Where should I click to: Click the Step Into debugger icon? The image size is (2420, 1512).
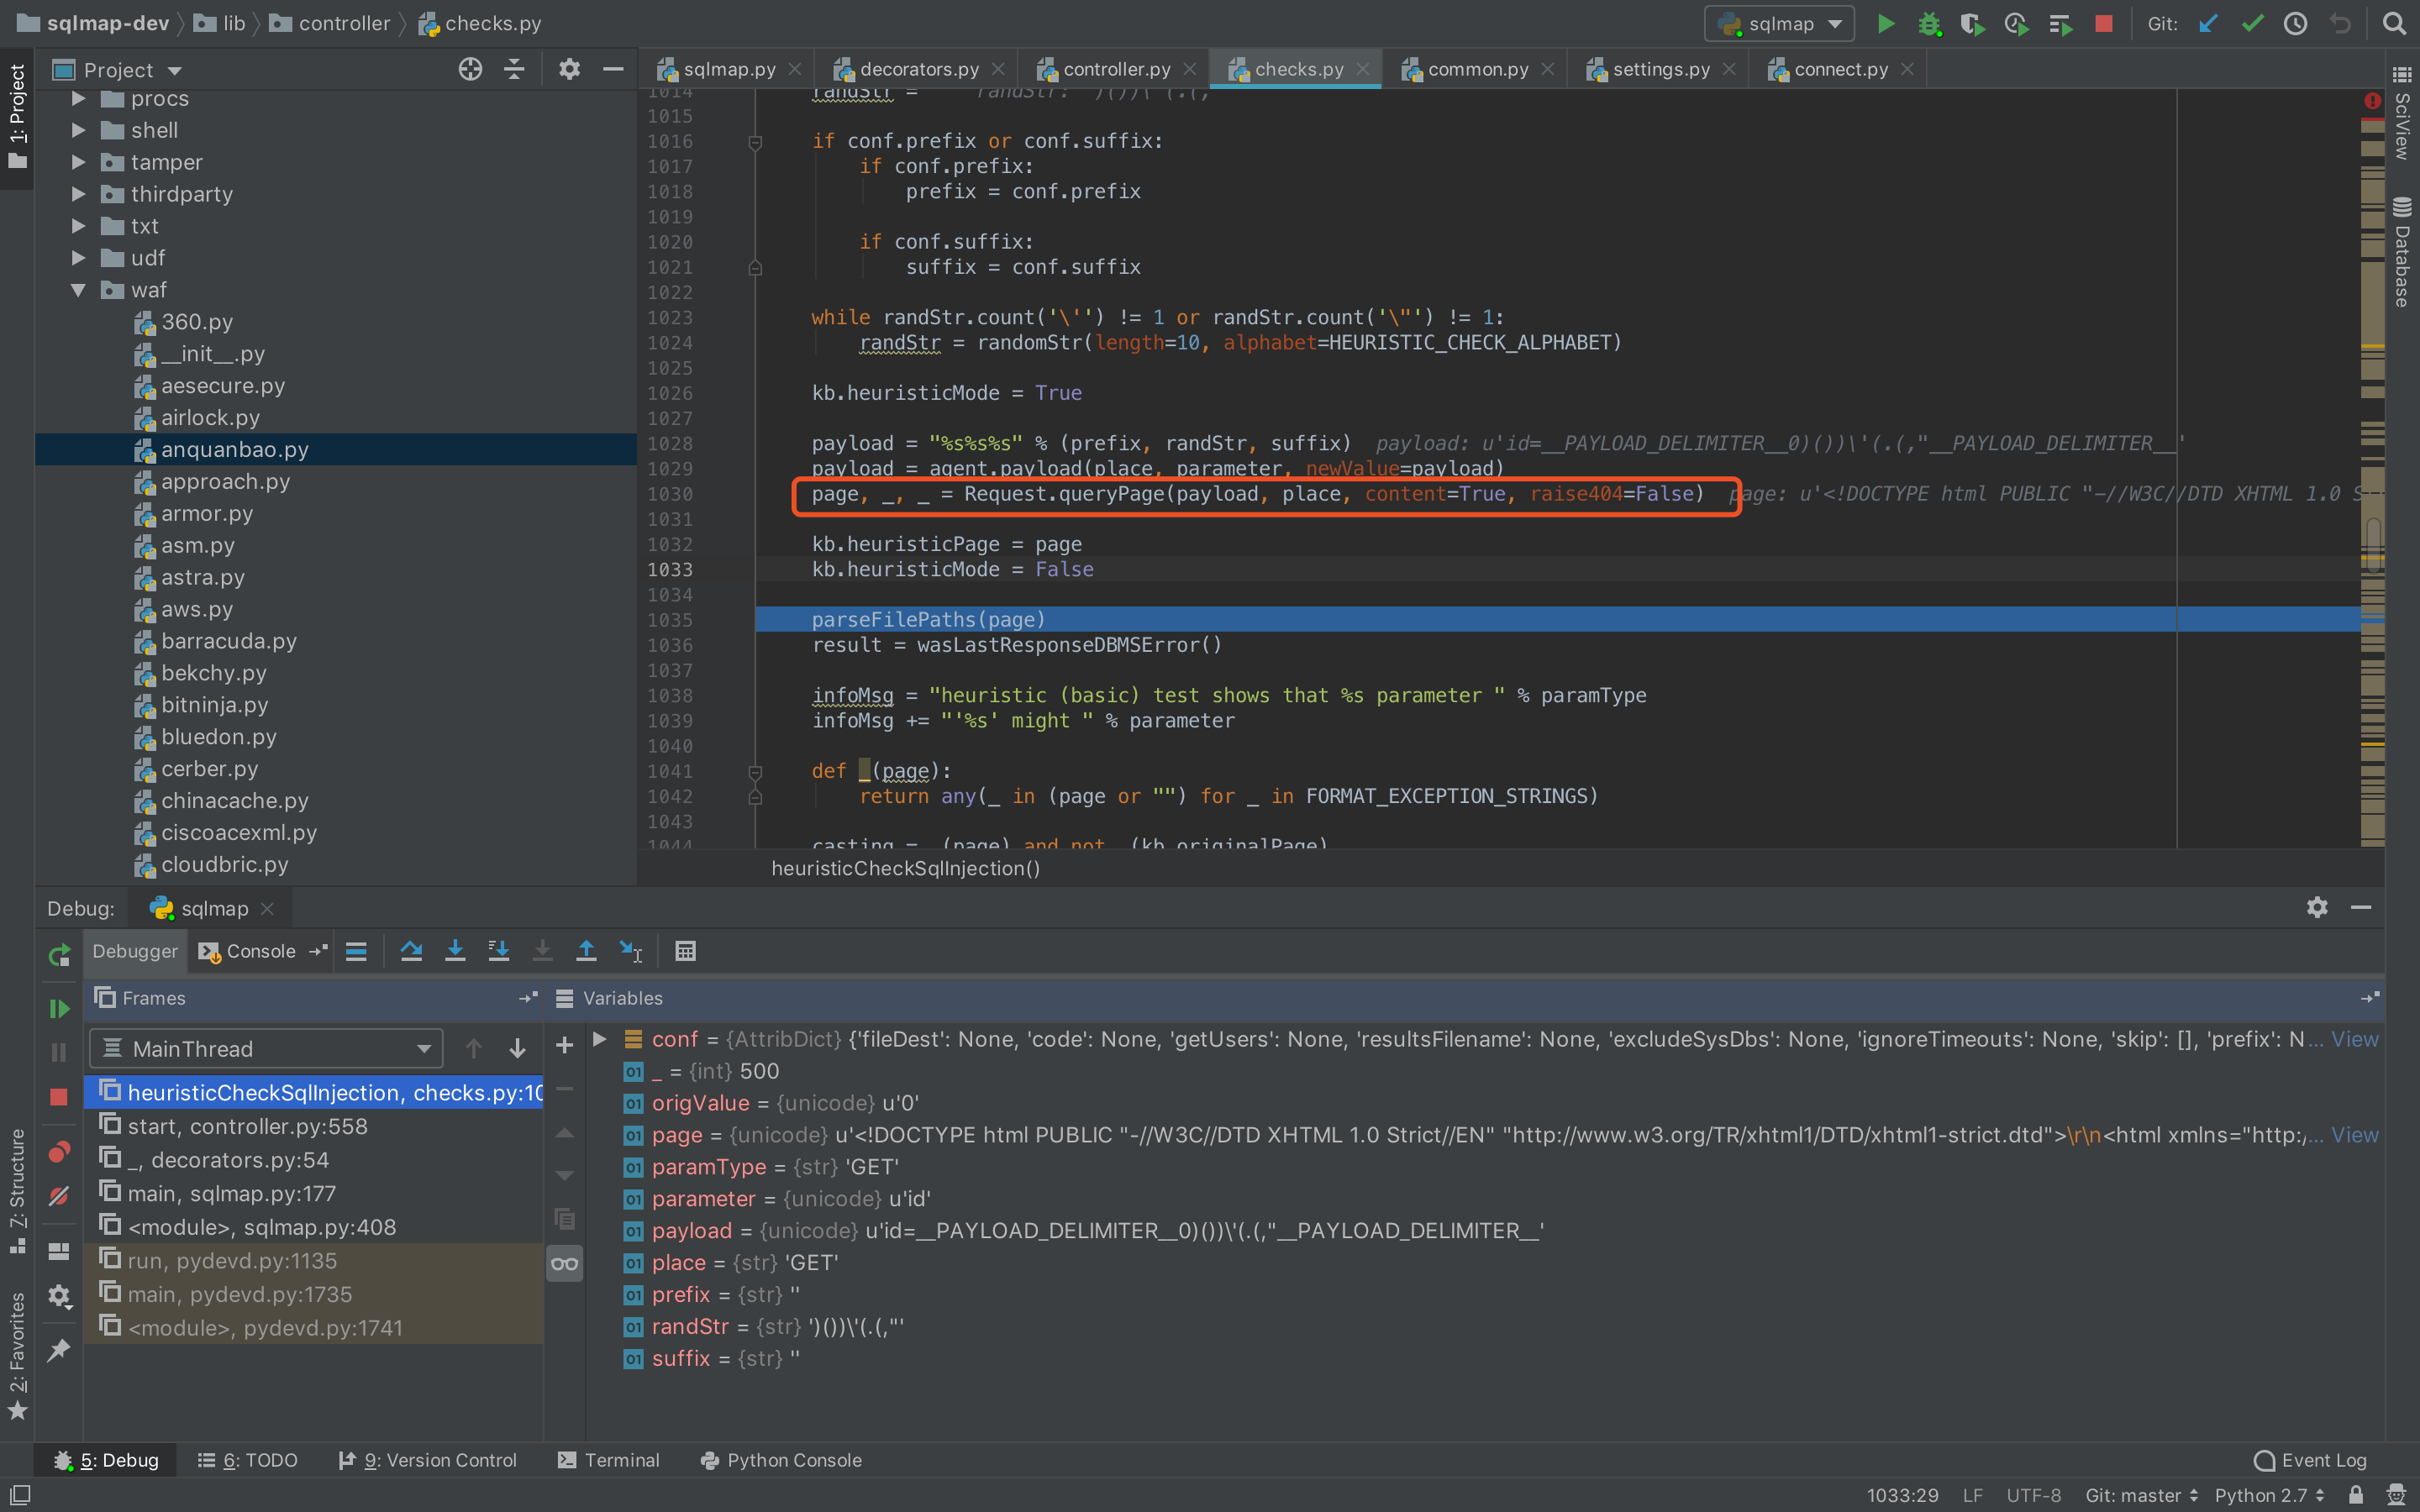(455, 951)
